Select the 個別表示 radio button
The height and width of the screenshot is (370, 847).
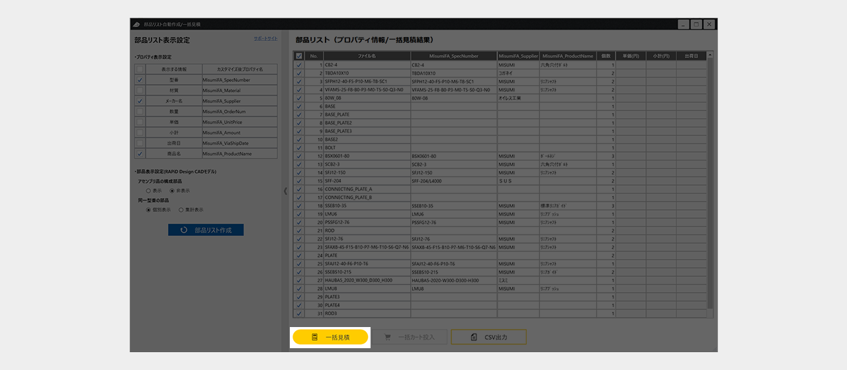pyautogui.click(x=148, y=209)
